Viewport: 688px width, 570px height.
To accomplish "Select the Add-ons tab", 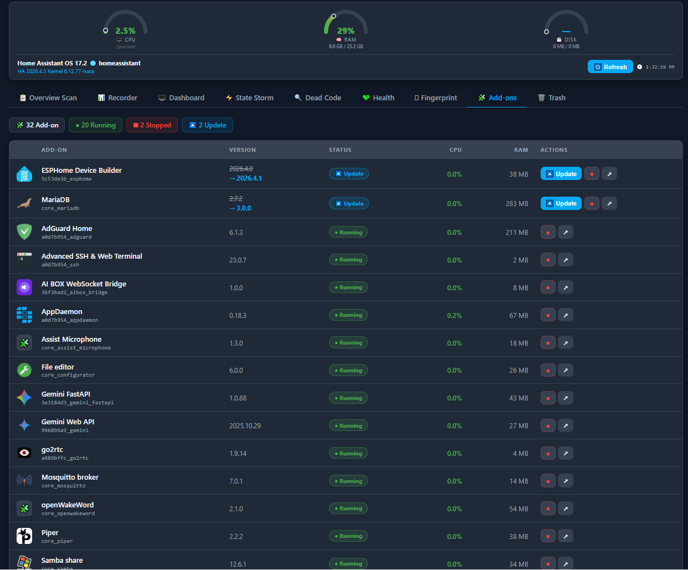I will pos(497,97).
